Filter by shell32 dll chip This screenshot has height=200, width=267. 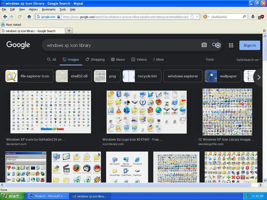(74, 76)
